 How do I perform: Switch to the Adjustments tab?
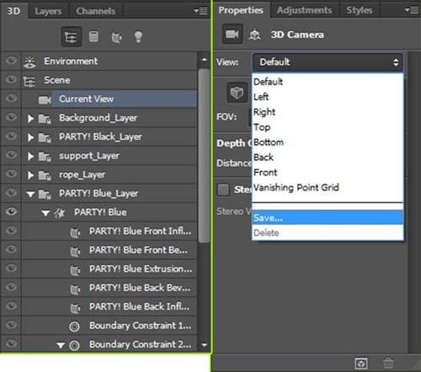point(304,10)
